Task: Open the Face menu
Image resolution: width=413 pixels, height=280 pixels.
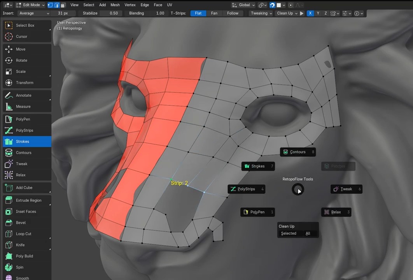Action: coord(158,5)
